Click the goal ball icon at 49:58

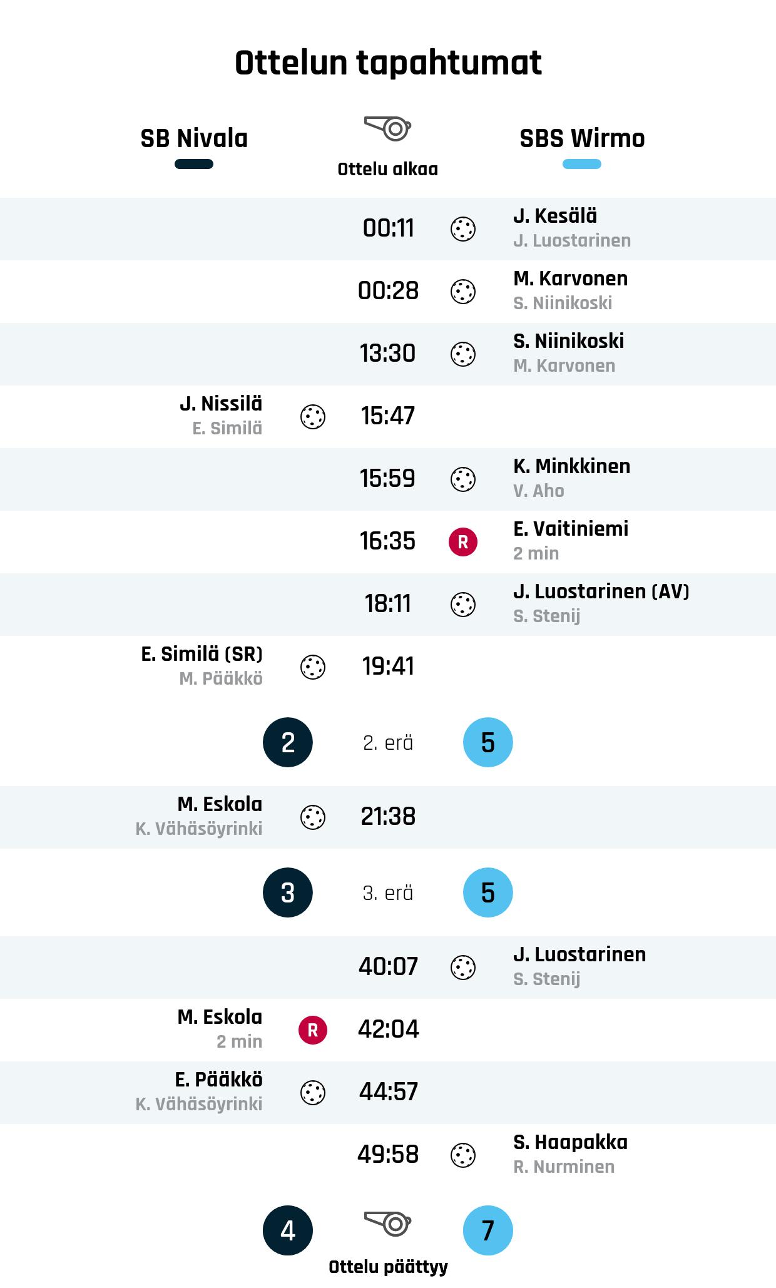[463, 1155]
